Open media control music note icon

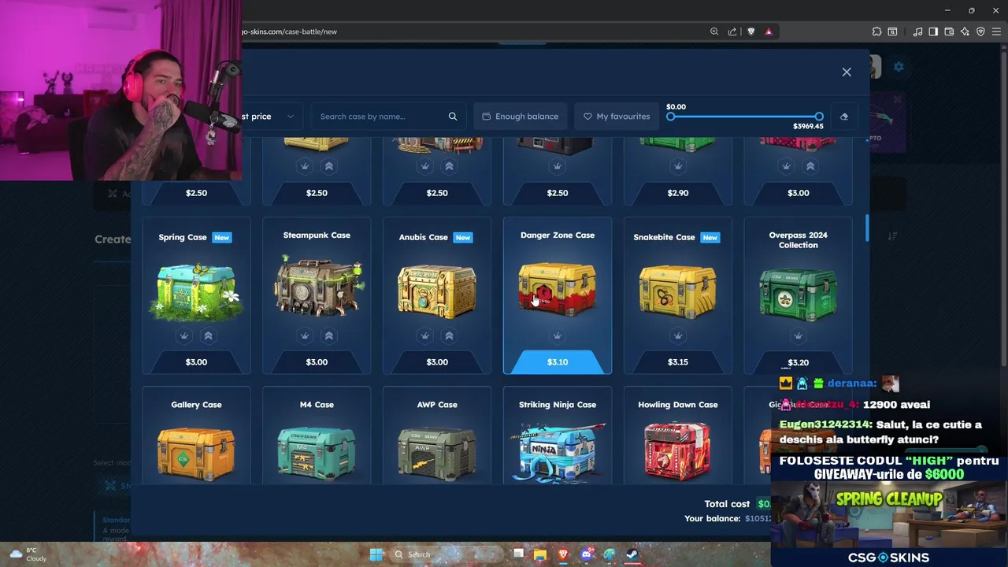click(x=917, y=31)
